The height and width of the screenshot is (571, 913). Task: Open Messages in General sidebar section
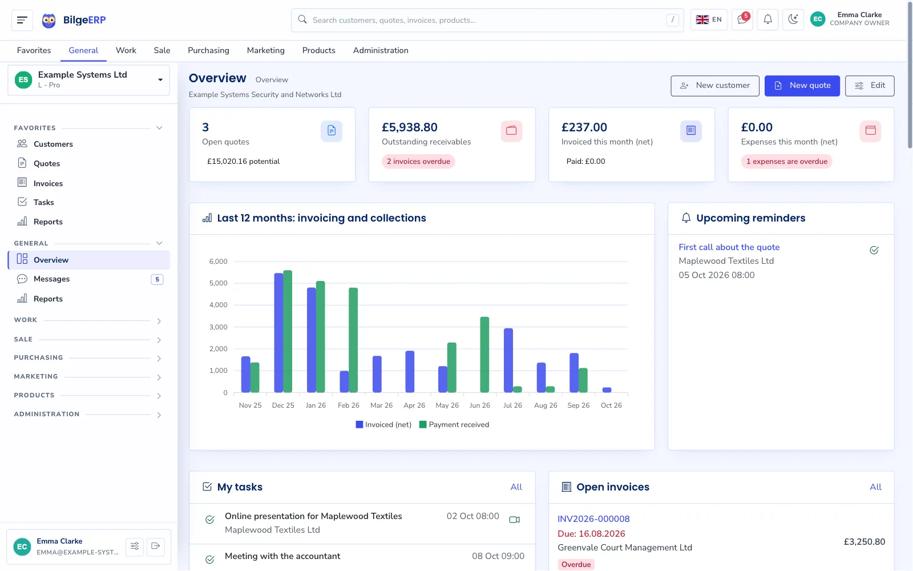[x=88, y=279]
